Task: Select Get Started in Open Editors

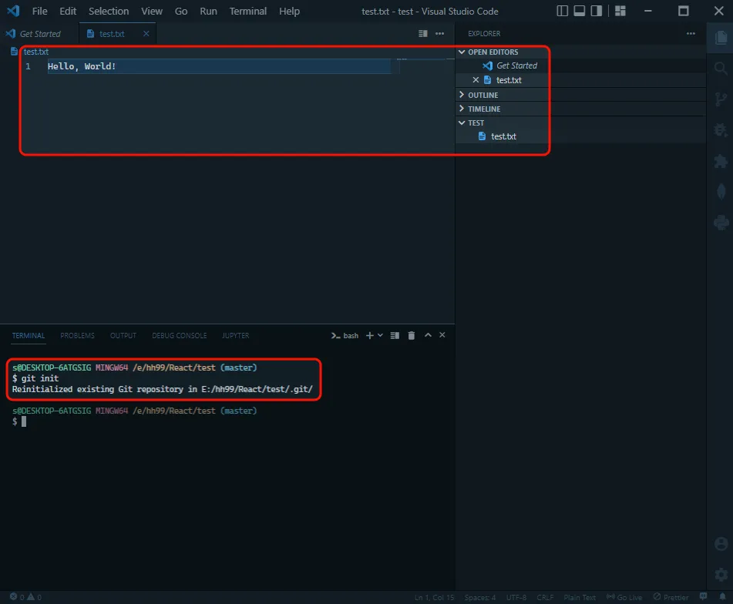Action: coord(516,65)
